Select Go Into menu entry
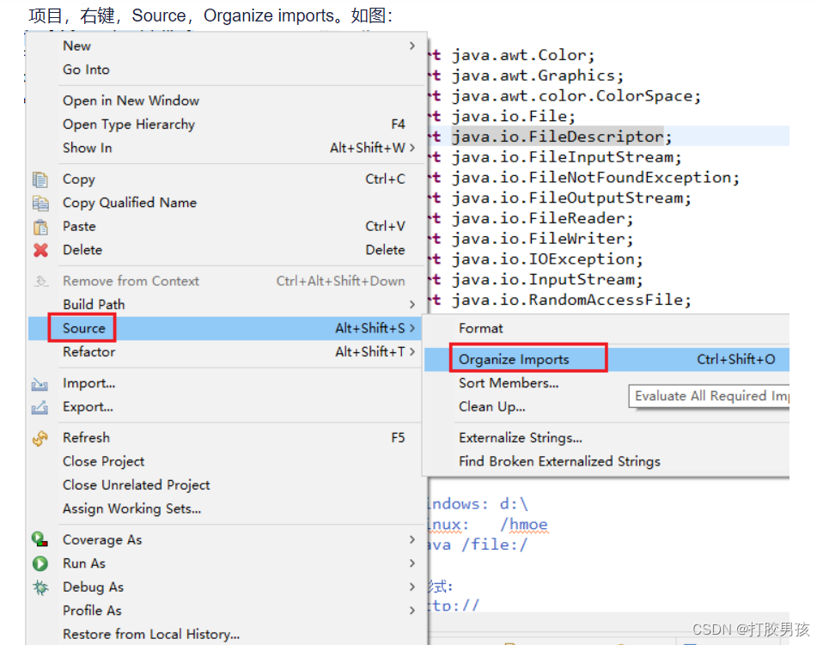Screen dimensions: 823x645 (226, 70)
